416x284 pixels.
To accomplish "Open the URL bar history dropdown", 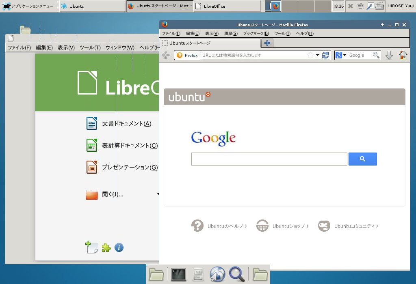I will click(x=318, y=55).
